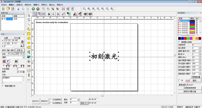Screen dimensions: 202x108
Task: Click the 标刻(F2) button
Action: click(44, 101)
